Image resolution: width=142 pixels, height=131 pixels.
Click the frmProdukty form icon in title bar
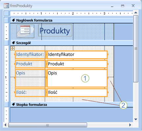6,6
